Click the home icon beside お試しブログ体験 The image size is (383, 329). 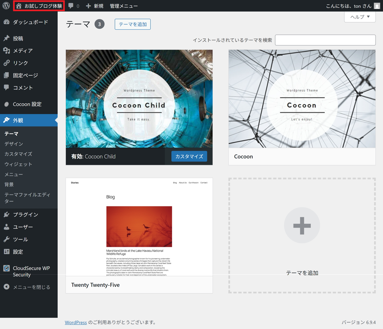click(19, 6)
